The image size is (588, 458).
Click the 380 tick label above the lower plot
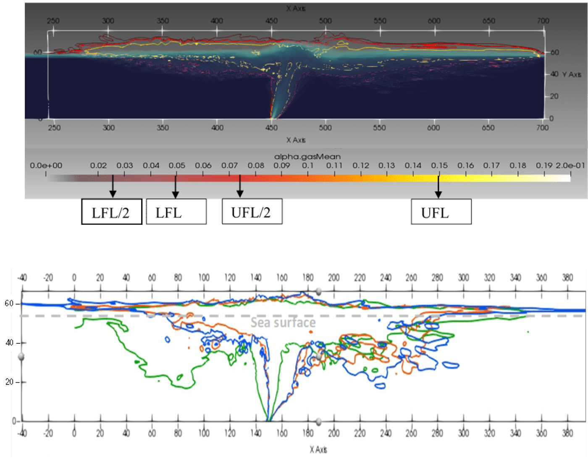tap(567, 277)
